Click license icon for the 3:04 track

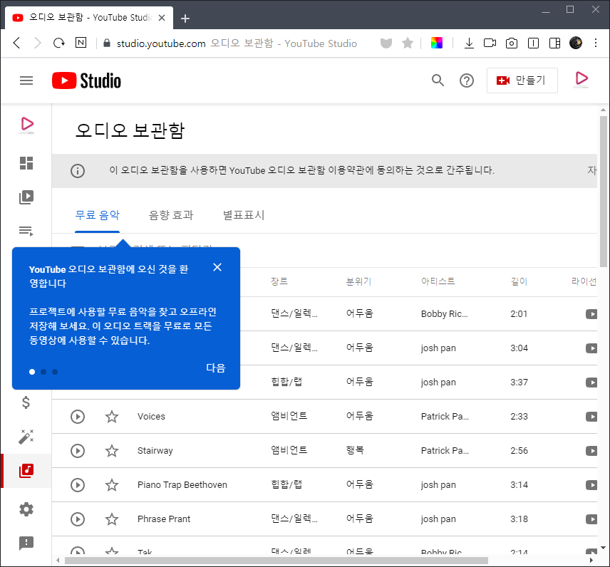pyautogui.click(x=591, y=348)
